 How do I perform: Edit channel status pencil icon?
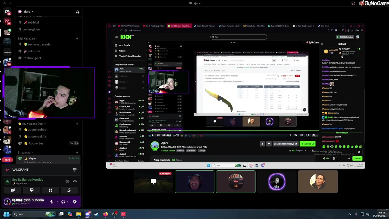[50, 162]
